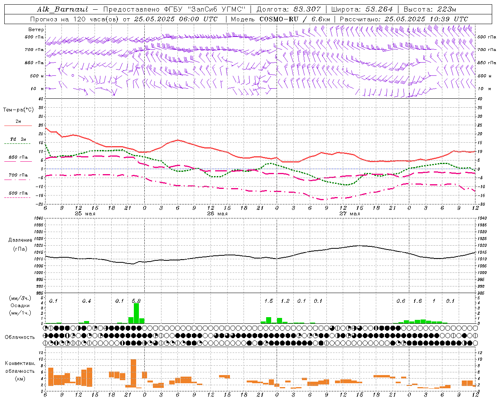Click the '25 мая' date label

(84, 214)
